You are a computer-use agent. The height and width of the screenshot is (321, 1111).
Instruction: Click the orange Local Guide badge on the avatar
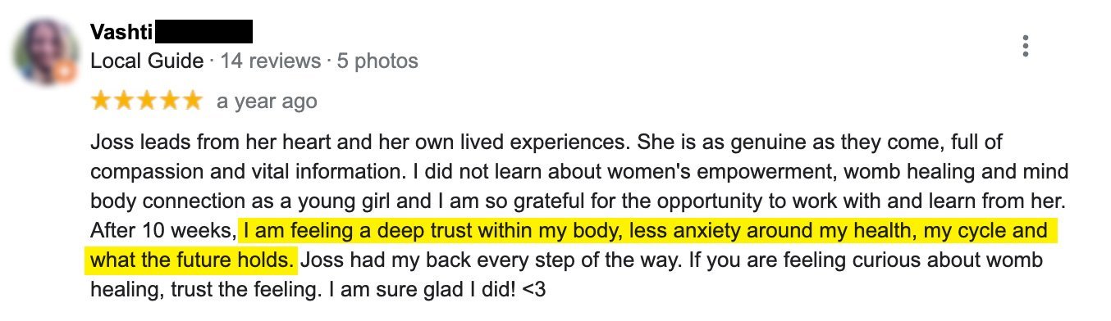pyautogui.click(x=64, y=74)
